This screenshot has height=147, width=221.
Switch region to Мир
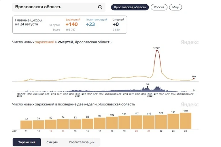pos(175,7)
